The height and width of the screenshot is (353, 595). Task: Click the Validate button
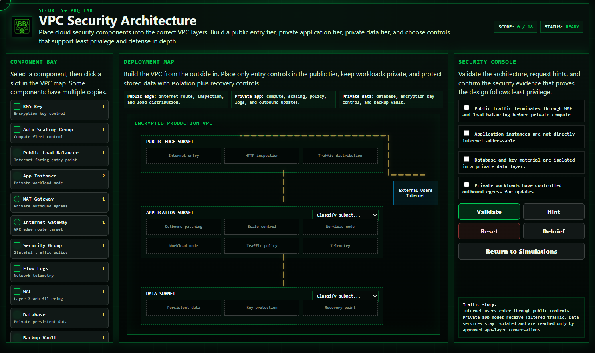[489, 212]
